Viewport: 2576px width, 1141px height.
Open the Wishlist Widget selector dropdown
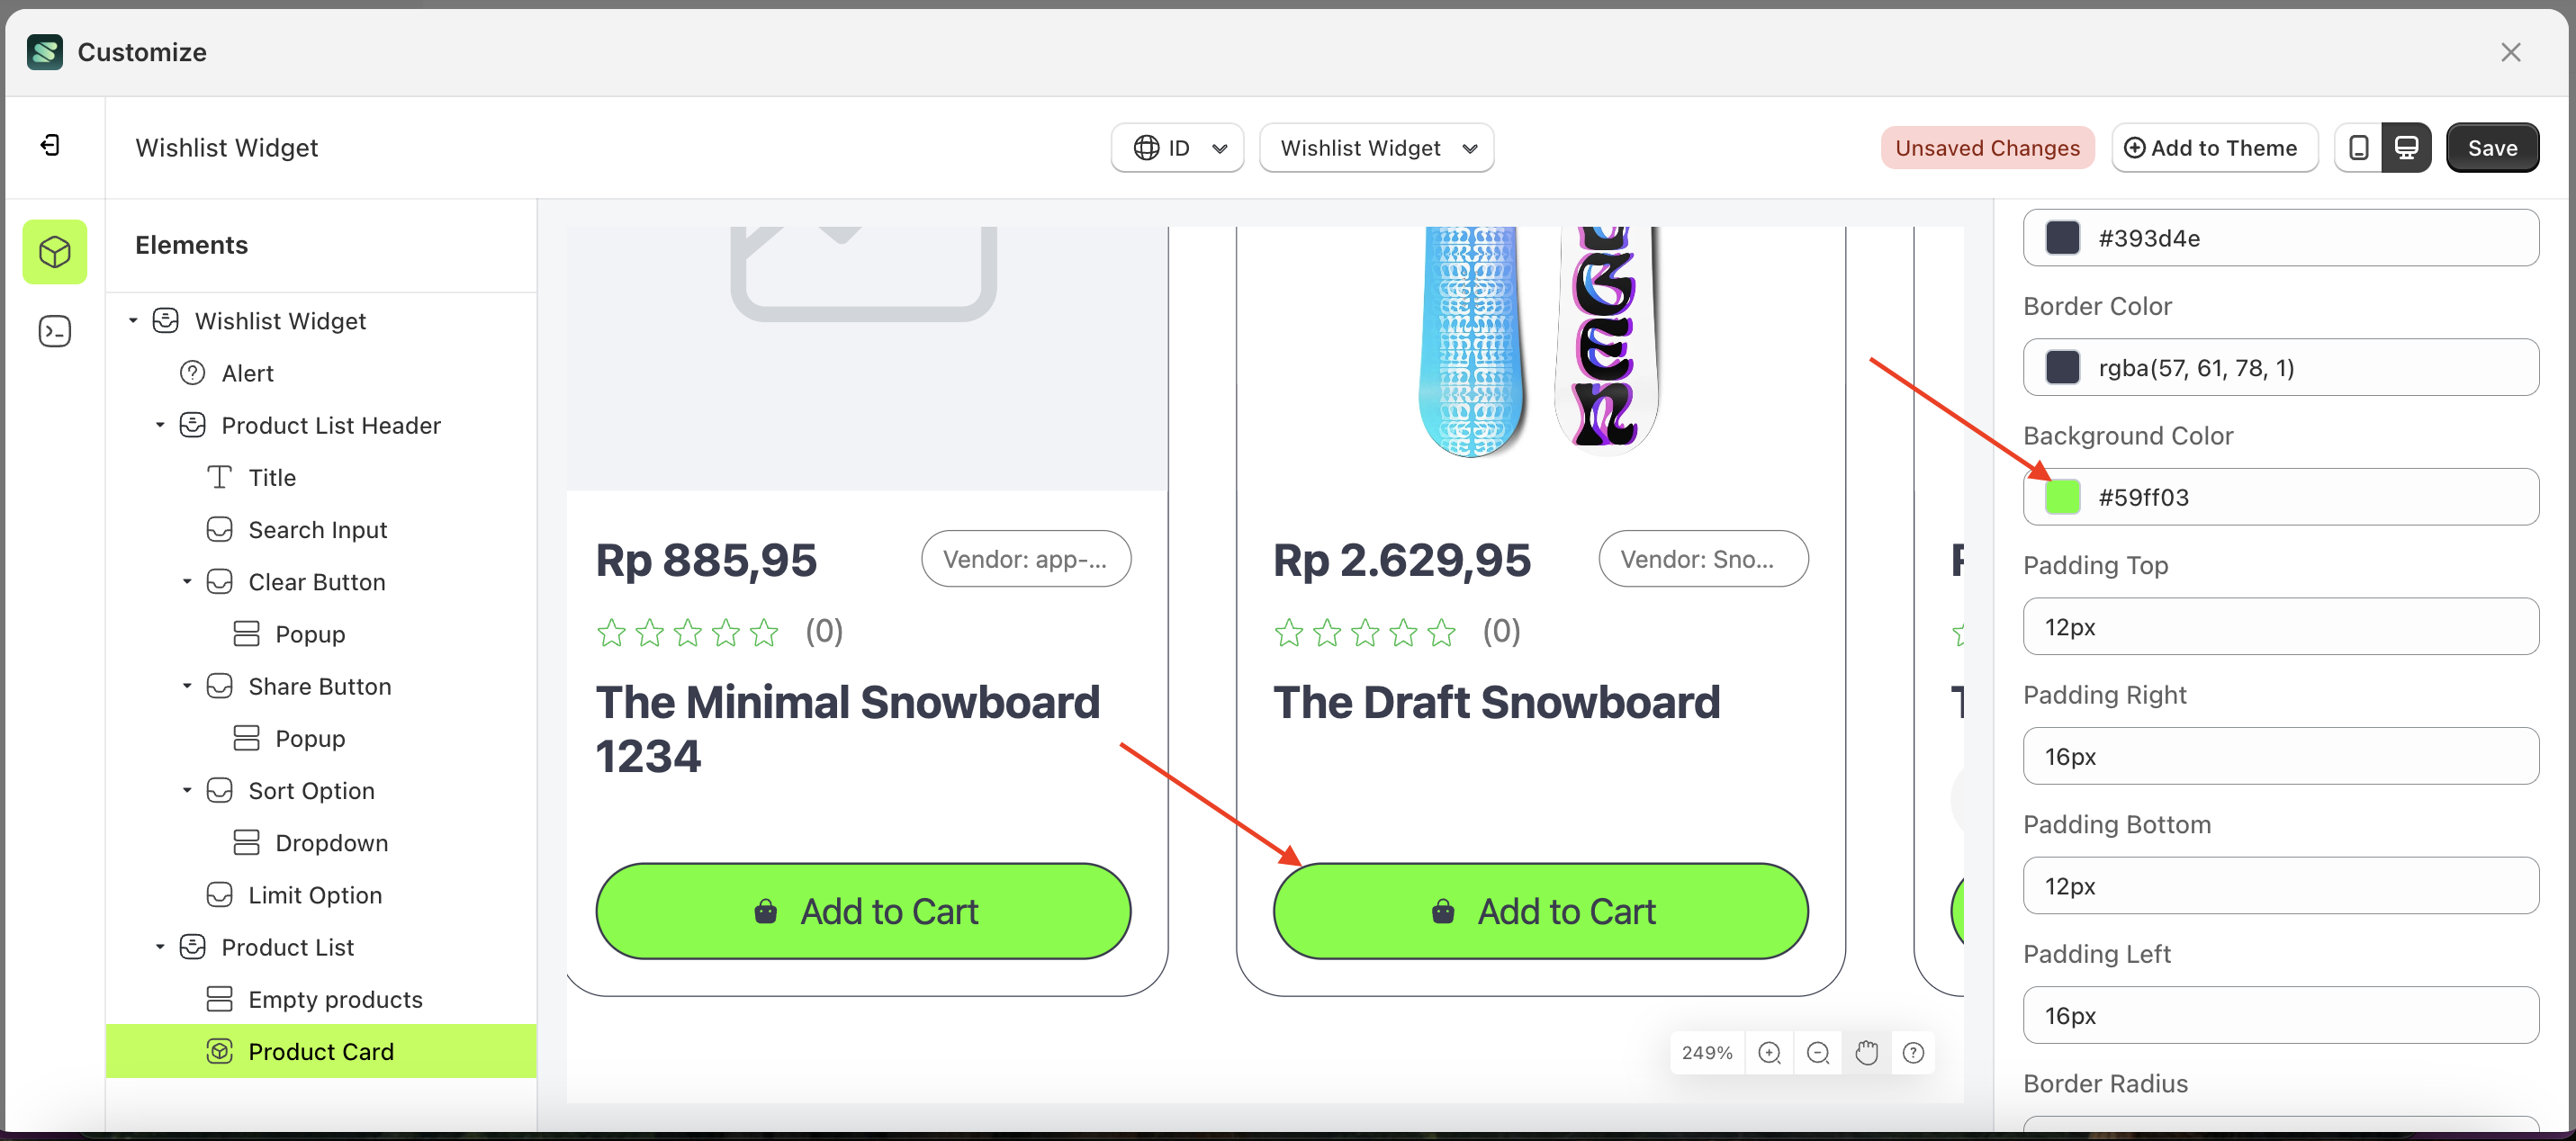point(1376,147)
